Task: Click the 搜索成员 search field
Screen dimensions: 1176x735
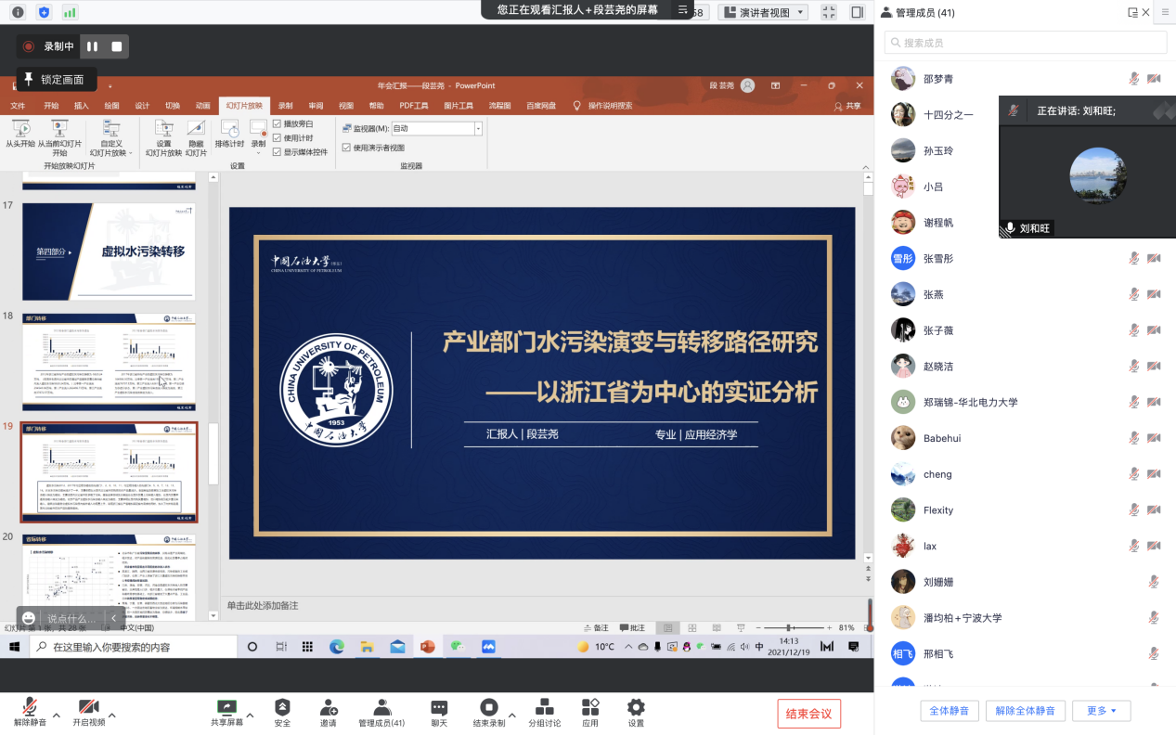Action: click(x=1025, y=43)
